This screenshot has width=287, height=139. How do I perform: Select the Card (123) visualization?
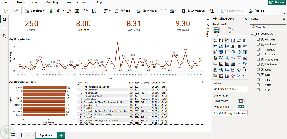239,58
